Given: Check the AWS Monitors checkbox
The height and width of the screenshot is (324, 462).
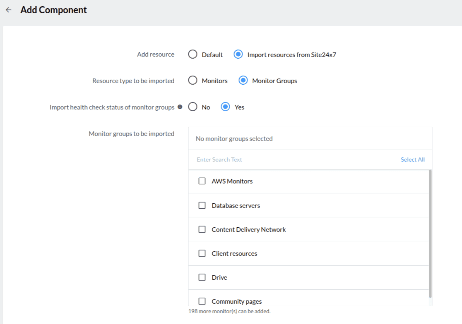Looking at the screenshot, I should pyautogui.click(x=202, y=181).
